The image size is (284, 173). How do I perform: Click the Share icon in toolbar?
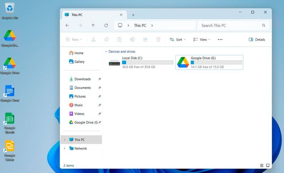click(x=145, y=40)
